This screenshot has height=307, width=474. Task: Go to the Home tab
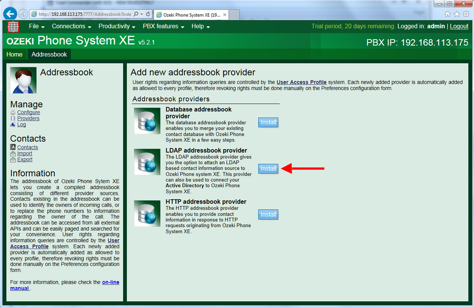(14, 54)
